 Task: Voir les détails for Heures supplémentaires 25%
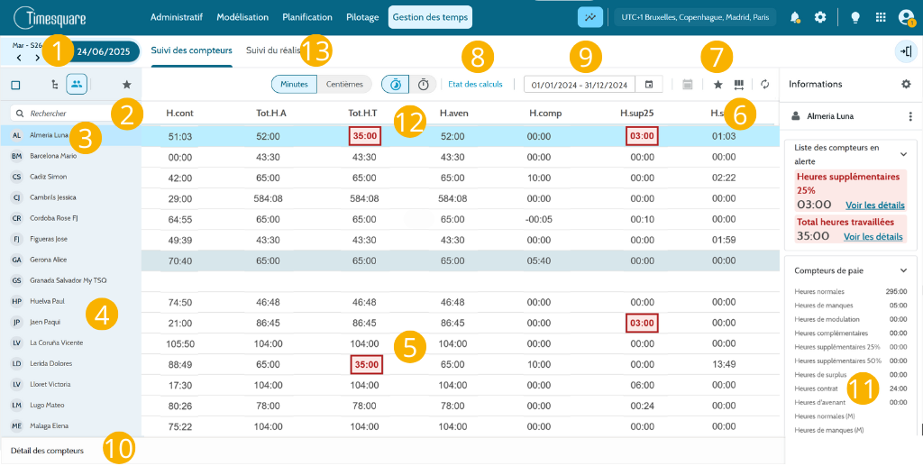874,205
